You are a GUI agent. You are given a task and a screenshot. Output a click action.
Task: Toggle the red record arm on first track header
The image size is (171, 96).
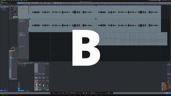[x=22, y=6]
